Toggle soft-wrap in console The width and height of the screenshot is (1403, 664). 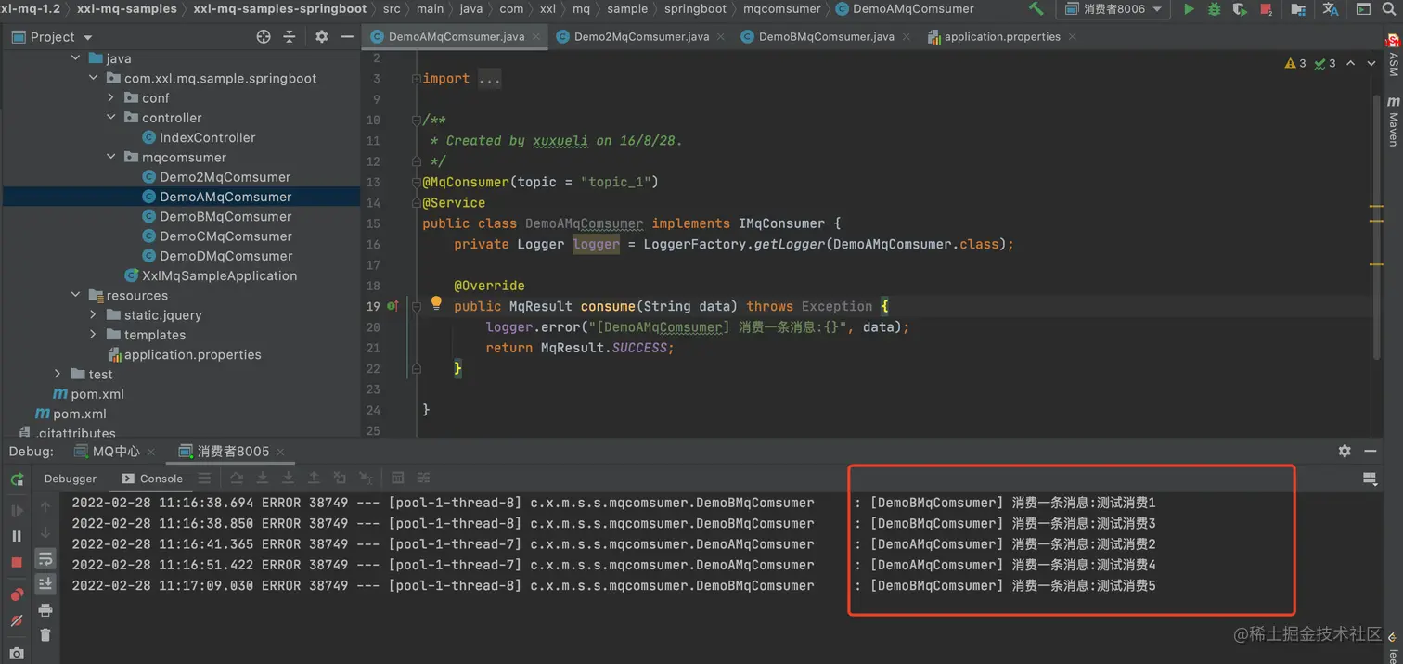click(45, 558)
